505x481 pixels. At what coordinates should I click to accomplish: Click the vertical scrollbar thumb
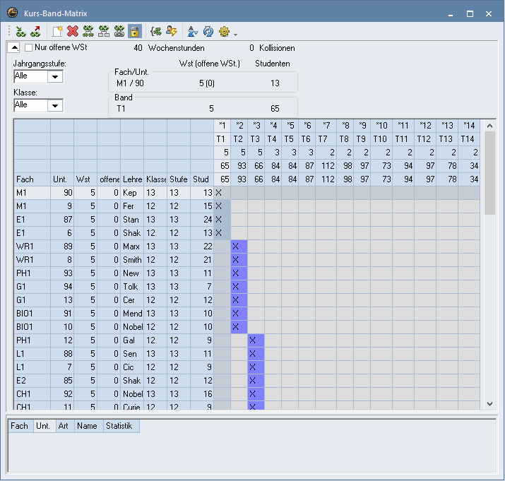pyautogui.click(x=490, y=173)
